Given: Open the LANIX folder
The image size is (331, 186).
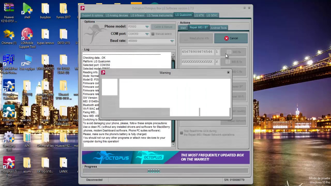Looking at the screenshot, I should [63, 165].
